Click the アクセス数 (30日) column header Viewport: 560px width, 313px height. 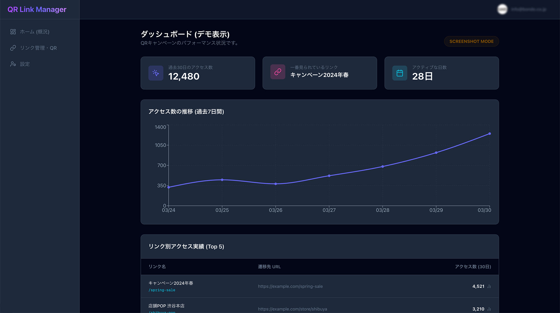(473, 267)
